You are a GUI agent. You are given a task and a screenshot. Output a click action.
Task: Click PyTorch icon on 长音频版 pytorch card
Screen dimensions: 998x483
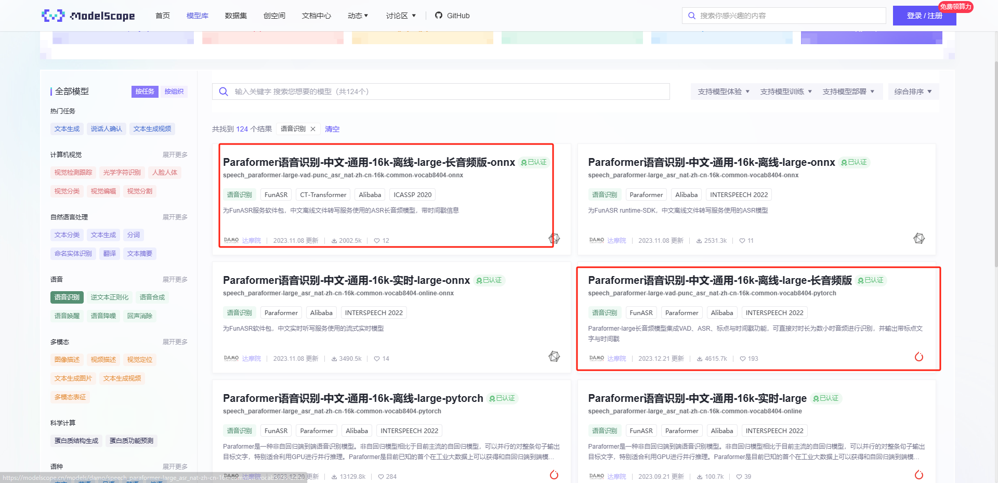click(x=919, y=357)
